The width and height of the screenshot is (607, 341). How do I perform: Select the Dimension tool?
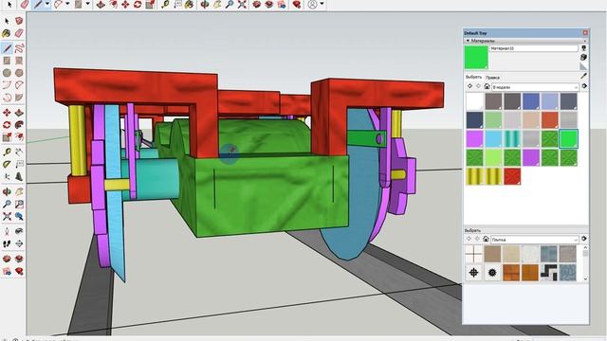click(19, 152)
